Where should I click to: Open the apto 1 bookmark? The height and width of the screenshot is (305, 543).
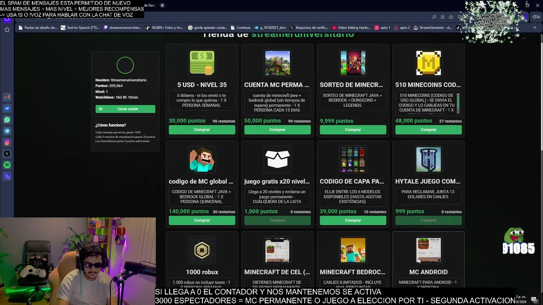coord(382,28)
